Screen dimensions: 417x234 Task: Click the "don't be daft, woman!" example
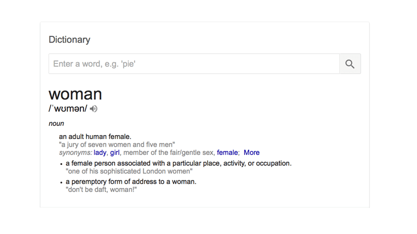101,190
